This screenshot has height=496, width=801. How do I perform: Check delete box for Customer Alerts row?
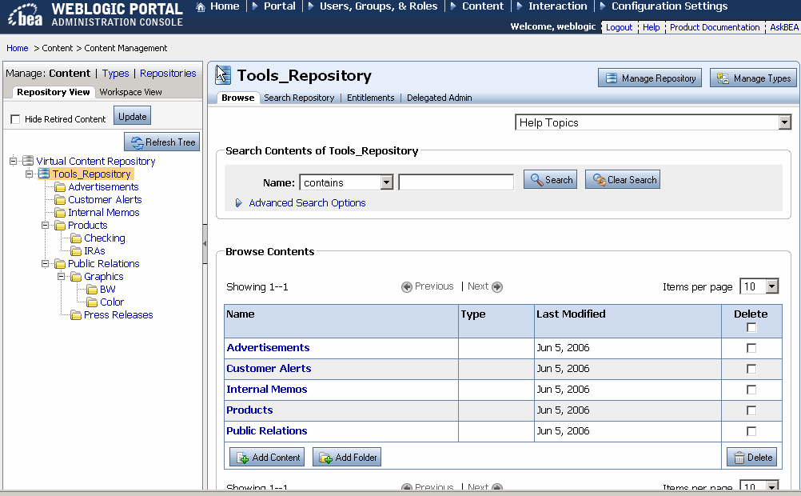(751, 369)
